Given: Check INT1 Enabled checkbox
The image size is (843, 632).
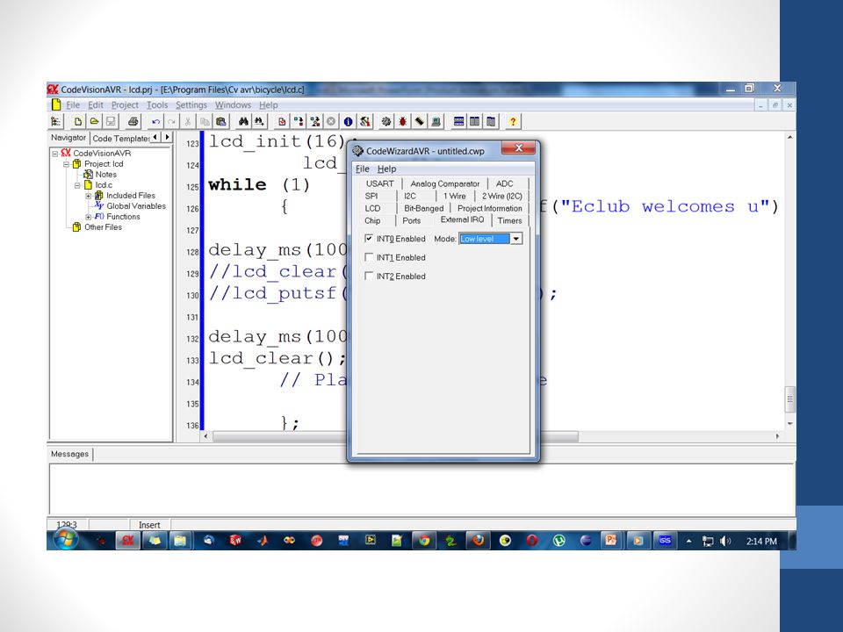Looking at the screenshot, I should [x=369, y=257].
